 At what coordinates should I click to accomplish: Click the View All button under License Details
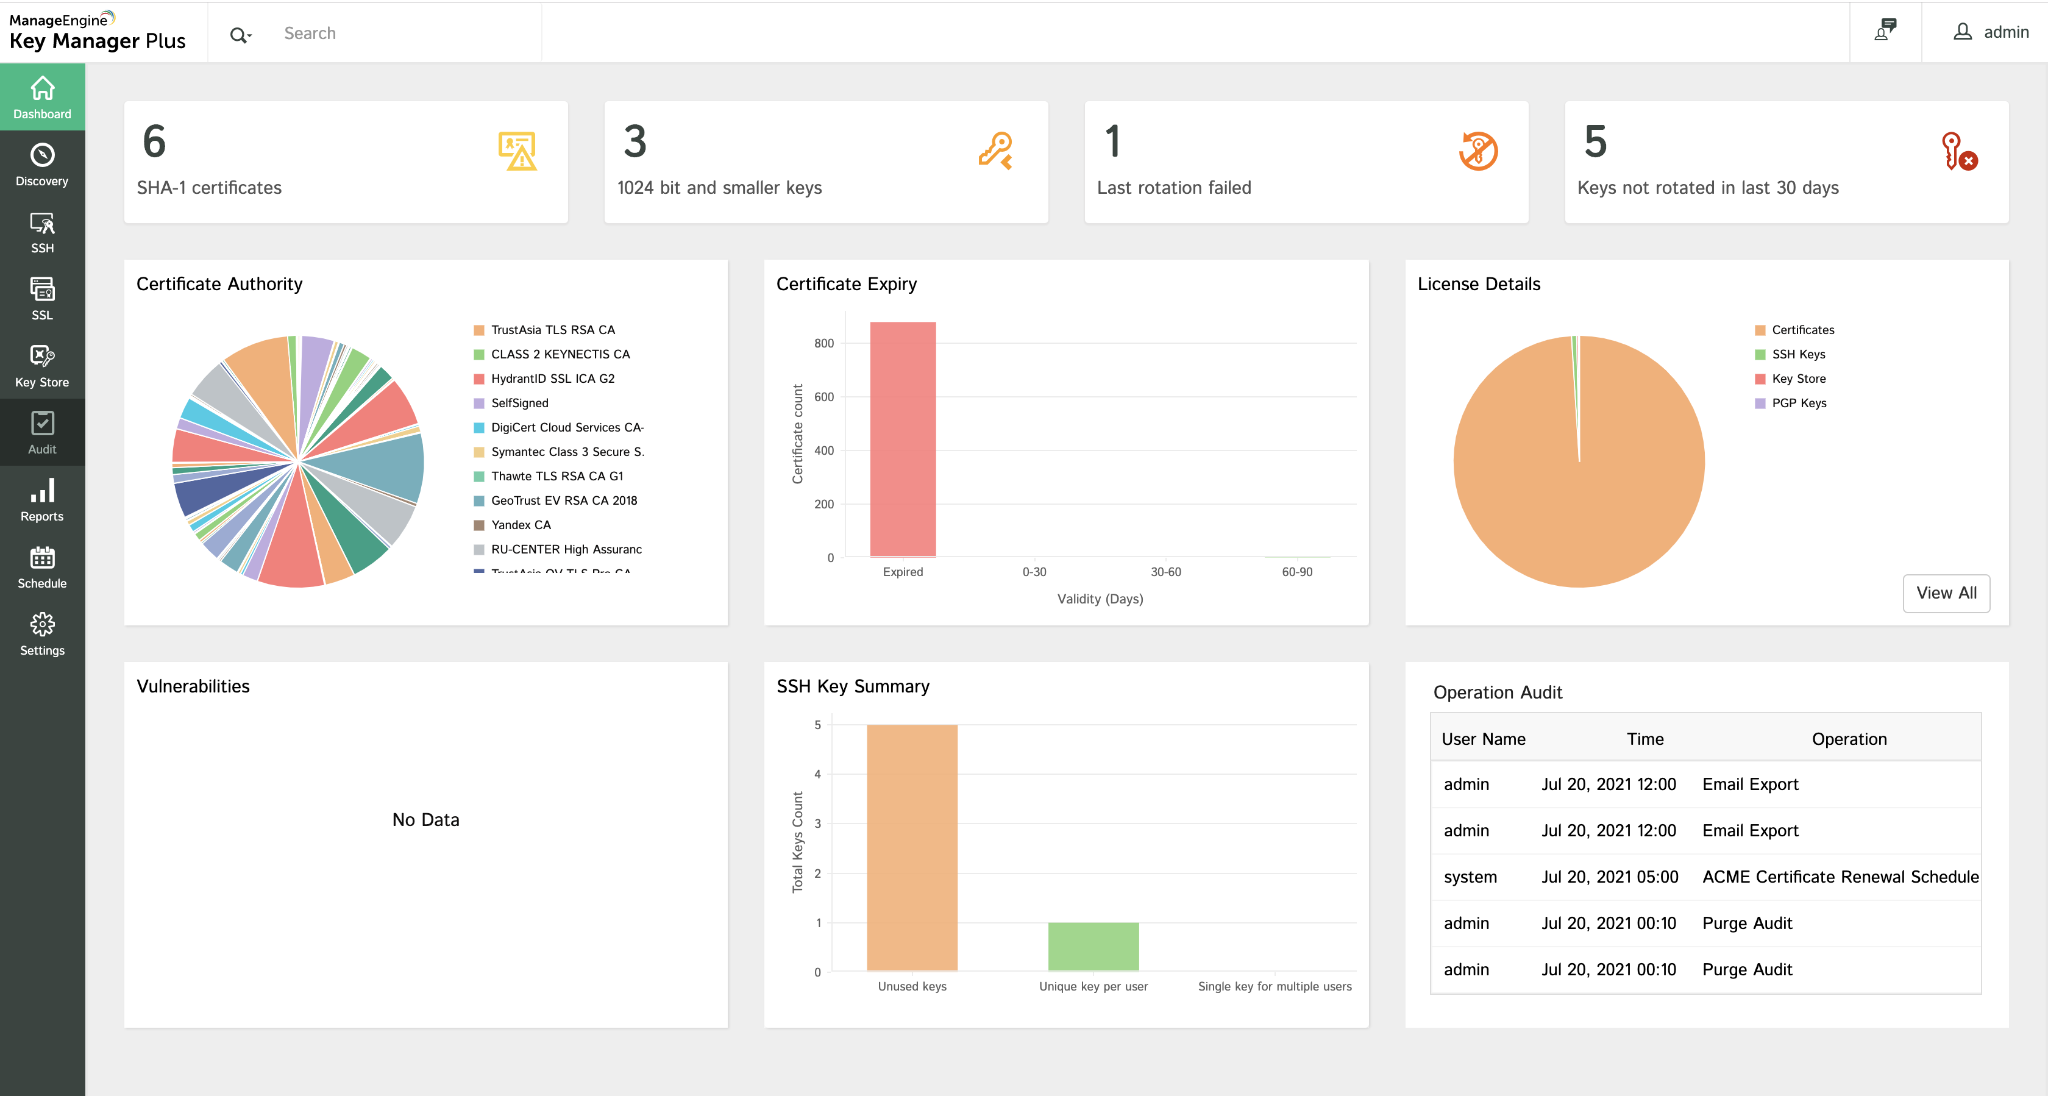tap(1946, 592)
